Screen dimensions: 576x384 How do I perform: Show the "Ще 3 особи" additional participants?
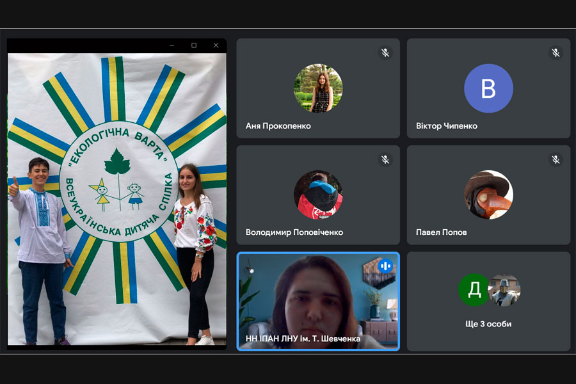488,324
